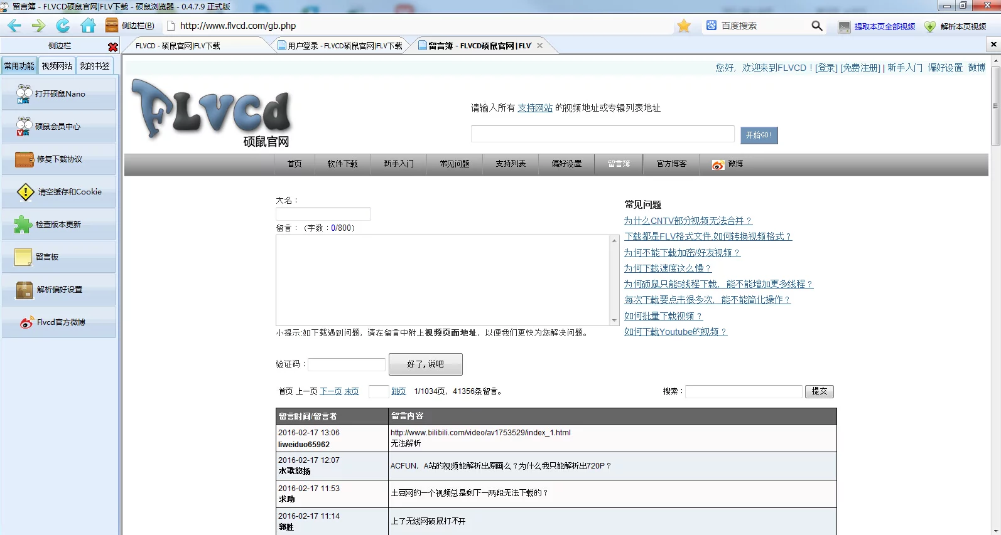Reload the page with refresh icon
The height and width of the screenshot is (535, 1001).
pos(63,26)
